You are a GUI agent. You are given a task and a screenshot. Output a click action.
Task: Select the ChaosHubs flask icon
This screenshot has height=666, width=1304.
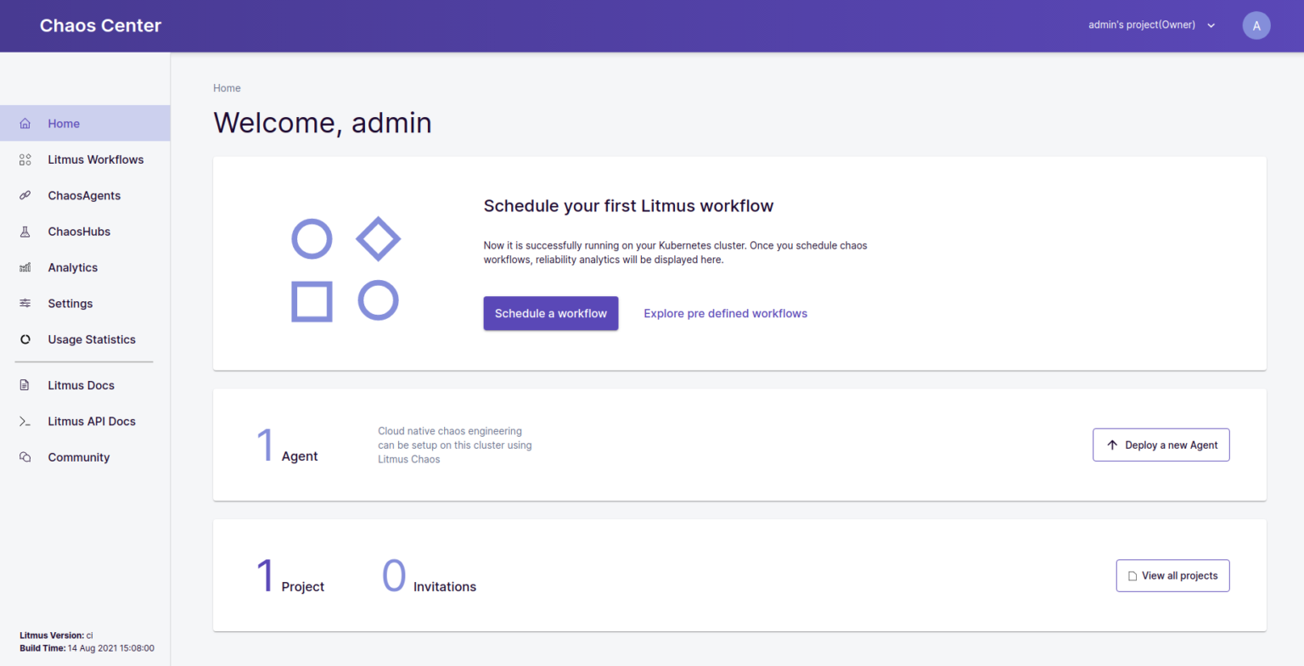[x=24, y=231]
